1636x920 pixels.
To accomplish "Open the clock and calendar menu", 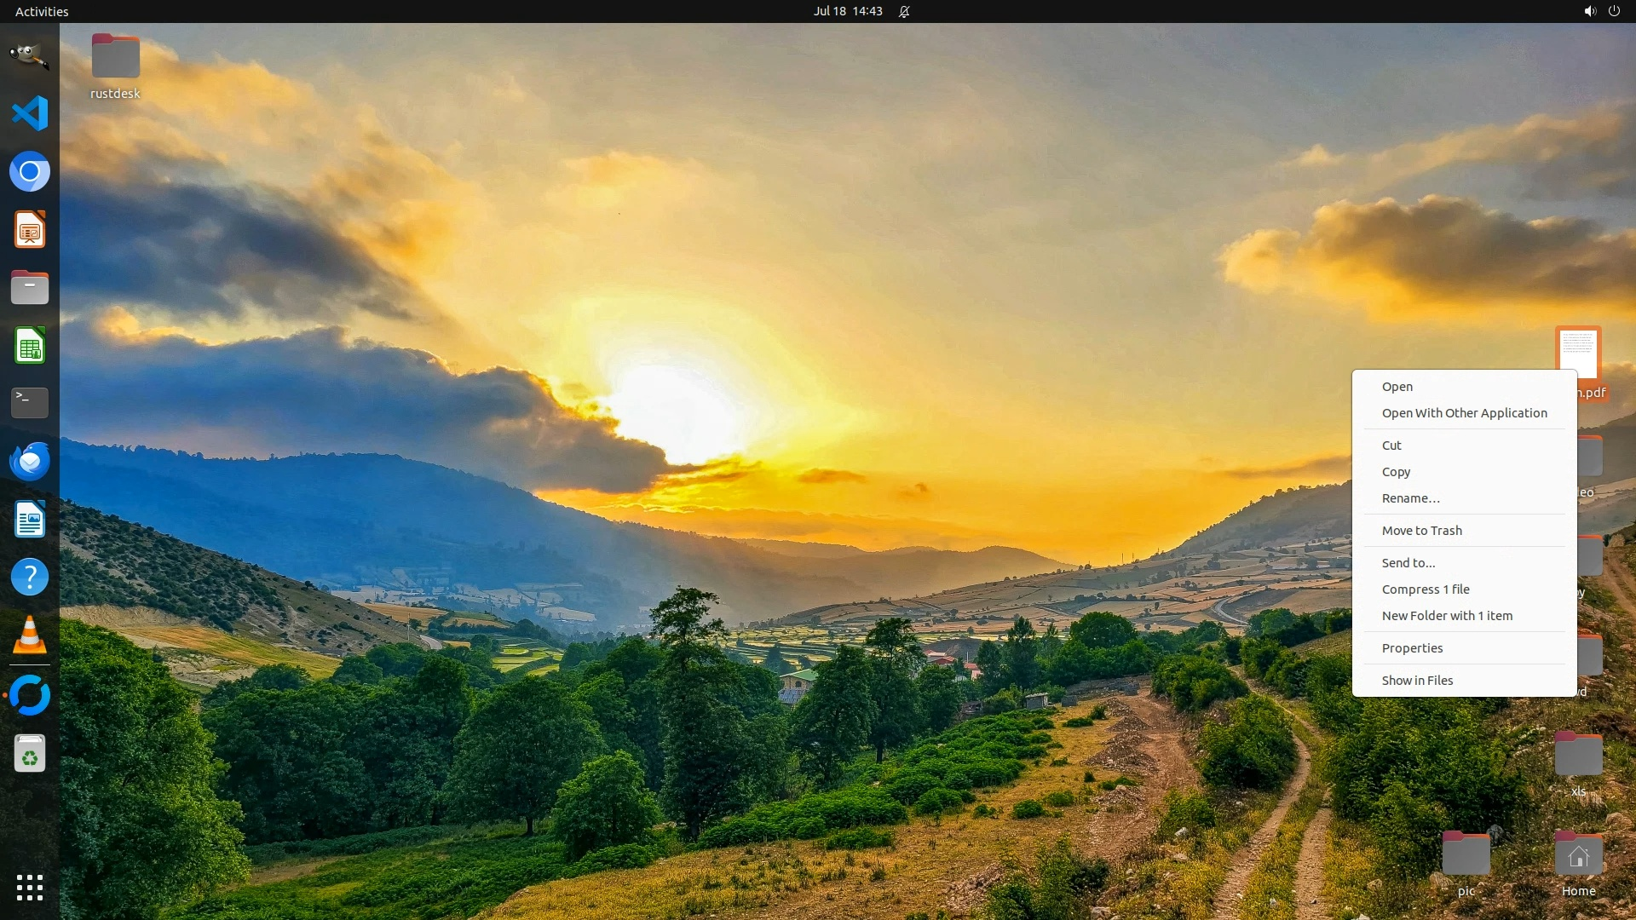I will click(847, 11).
